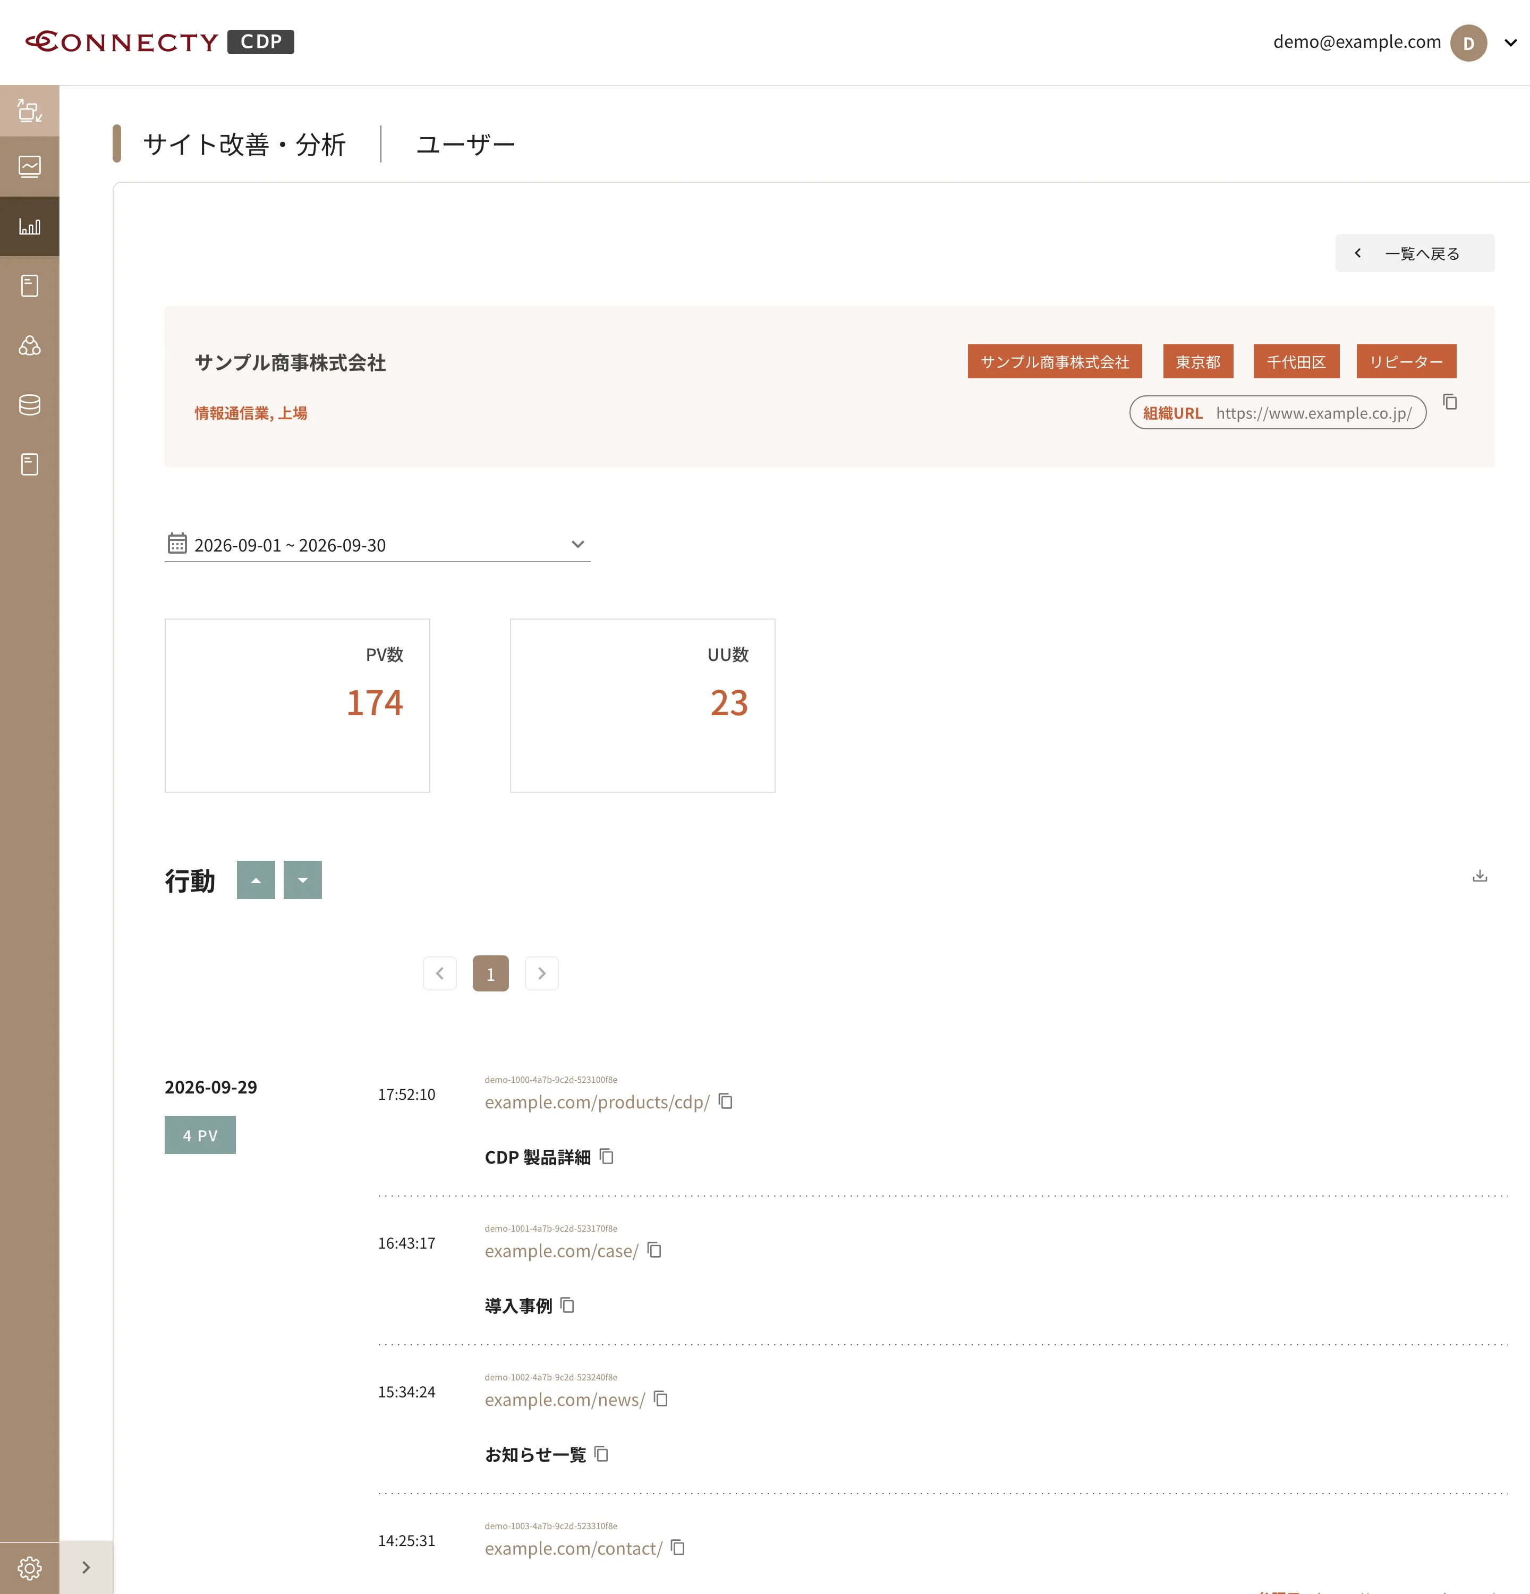The image size is (1530, 1594).
Task: Open the segments circles sidebar icon
Action: (29, 346)
